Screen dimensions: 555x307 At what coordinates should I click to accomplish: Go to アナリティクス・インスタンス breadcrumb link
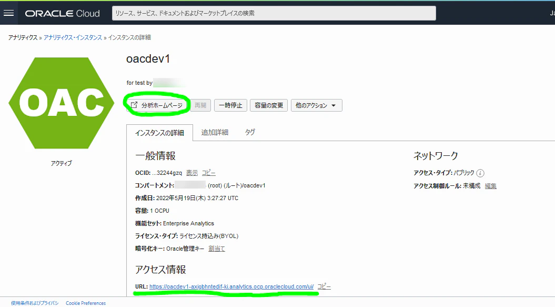[73, 37]
